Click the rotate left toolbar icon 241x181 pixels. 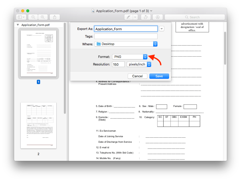pyautogui.click(x=146, y=17)
